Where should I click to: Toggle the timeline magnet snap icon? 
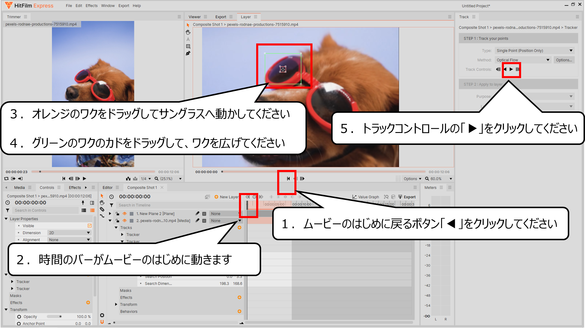(x=102, y=322)
